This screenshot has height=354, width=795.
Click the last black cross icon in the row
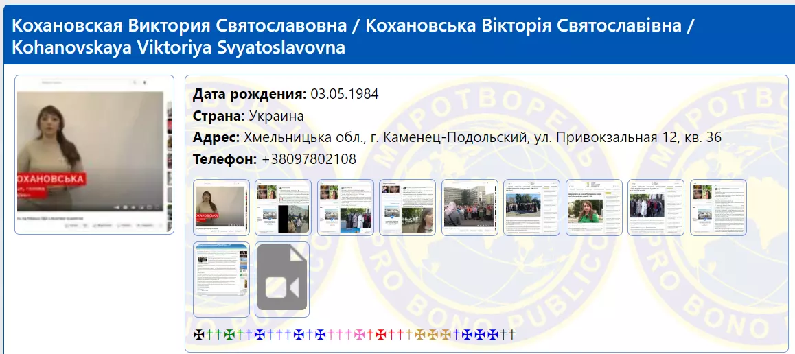click(511, 335)
